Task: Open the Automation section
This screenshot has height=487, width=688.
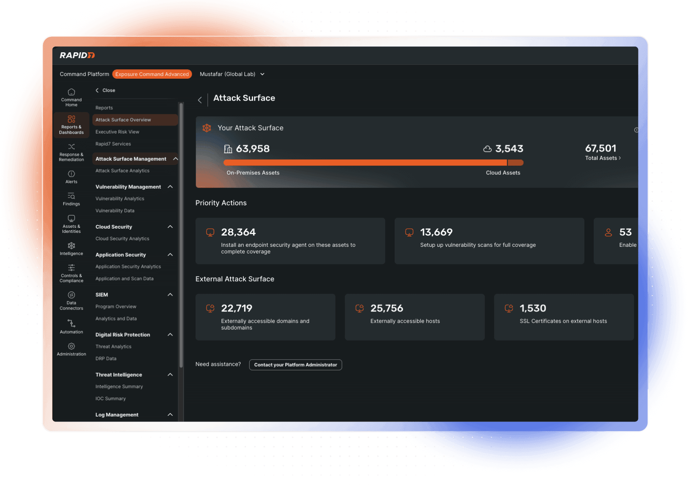Action: coord(71,327)
